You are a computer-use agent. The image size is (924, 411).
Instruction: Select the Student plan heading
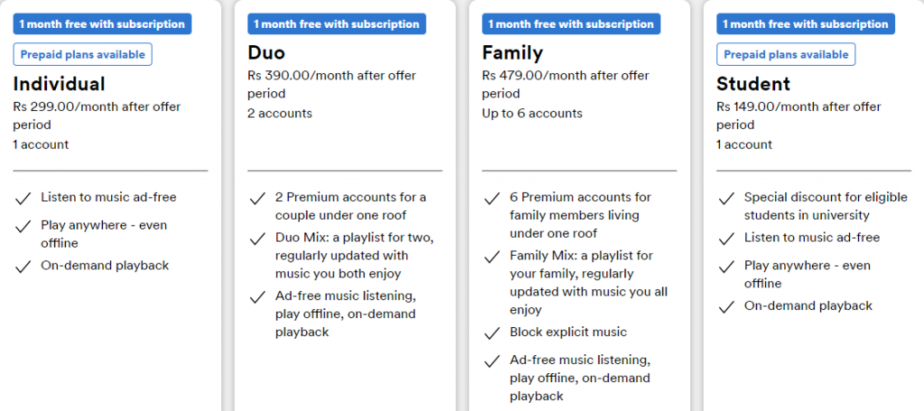(x=753, y=84)
